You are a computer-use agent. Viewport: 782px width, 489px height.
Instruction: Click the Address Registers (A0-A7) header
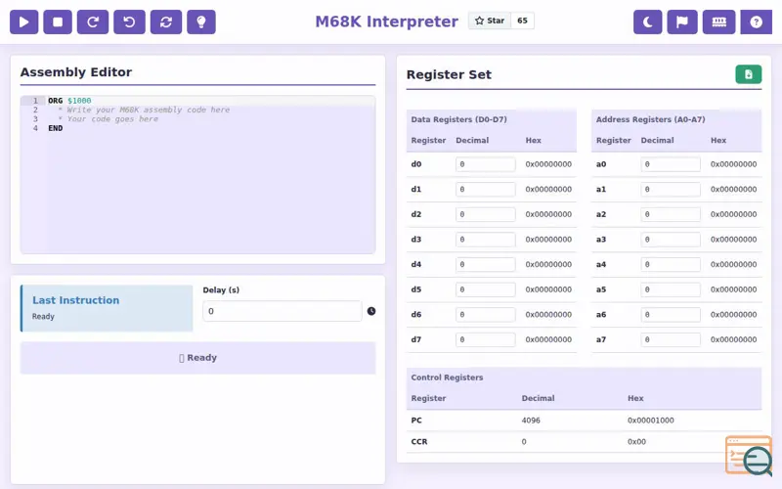[650, 119]
